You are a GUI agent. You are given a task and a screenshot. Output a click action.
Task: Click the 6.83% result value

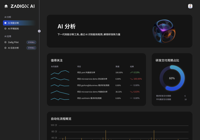point(136,92)
